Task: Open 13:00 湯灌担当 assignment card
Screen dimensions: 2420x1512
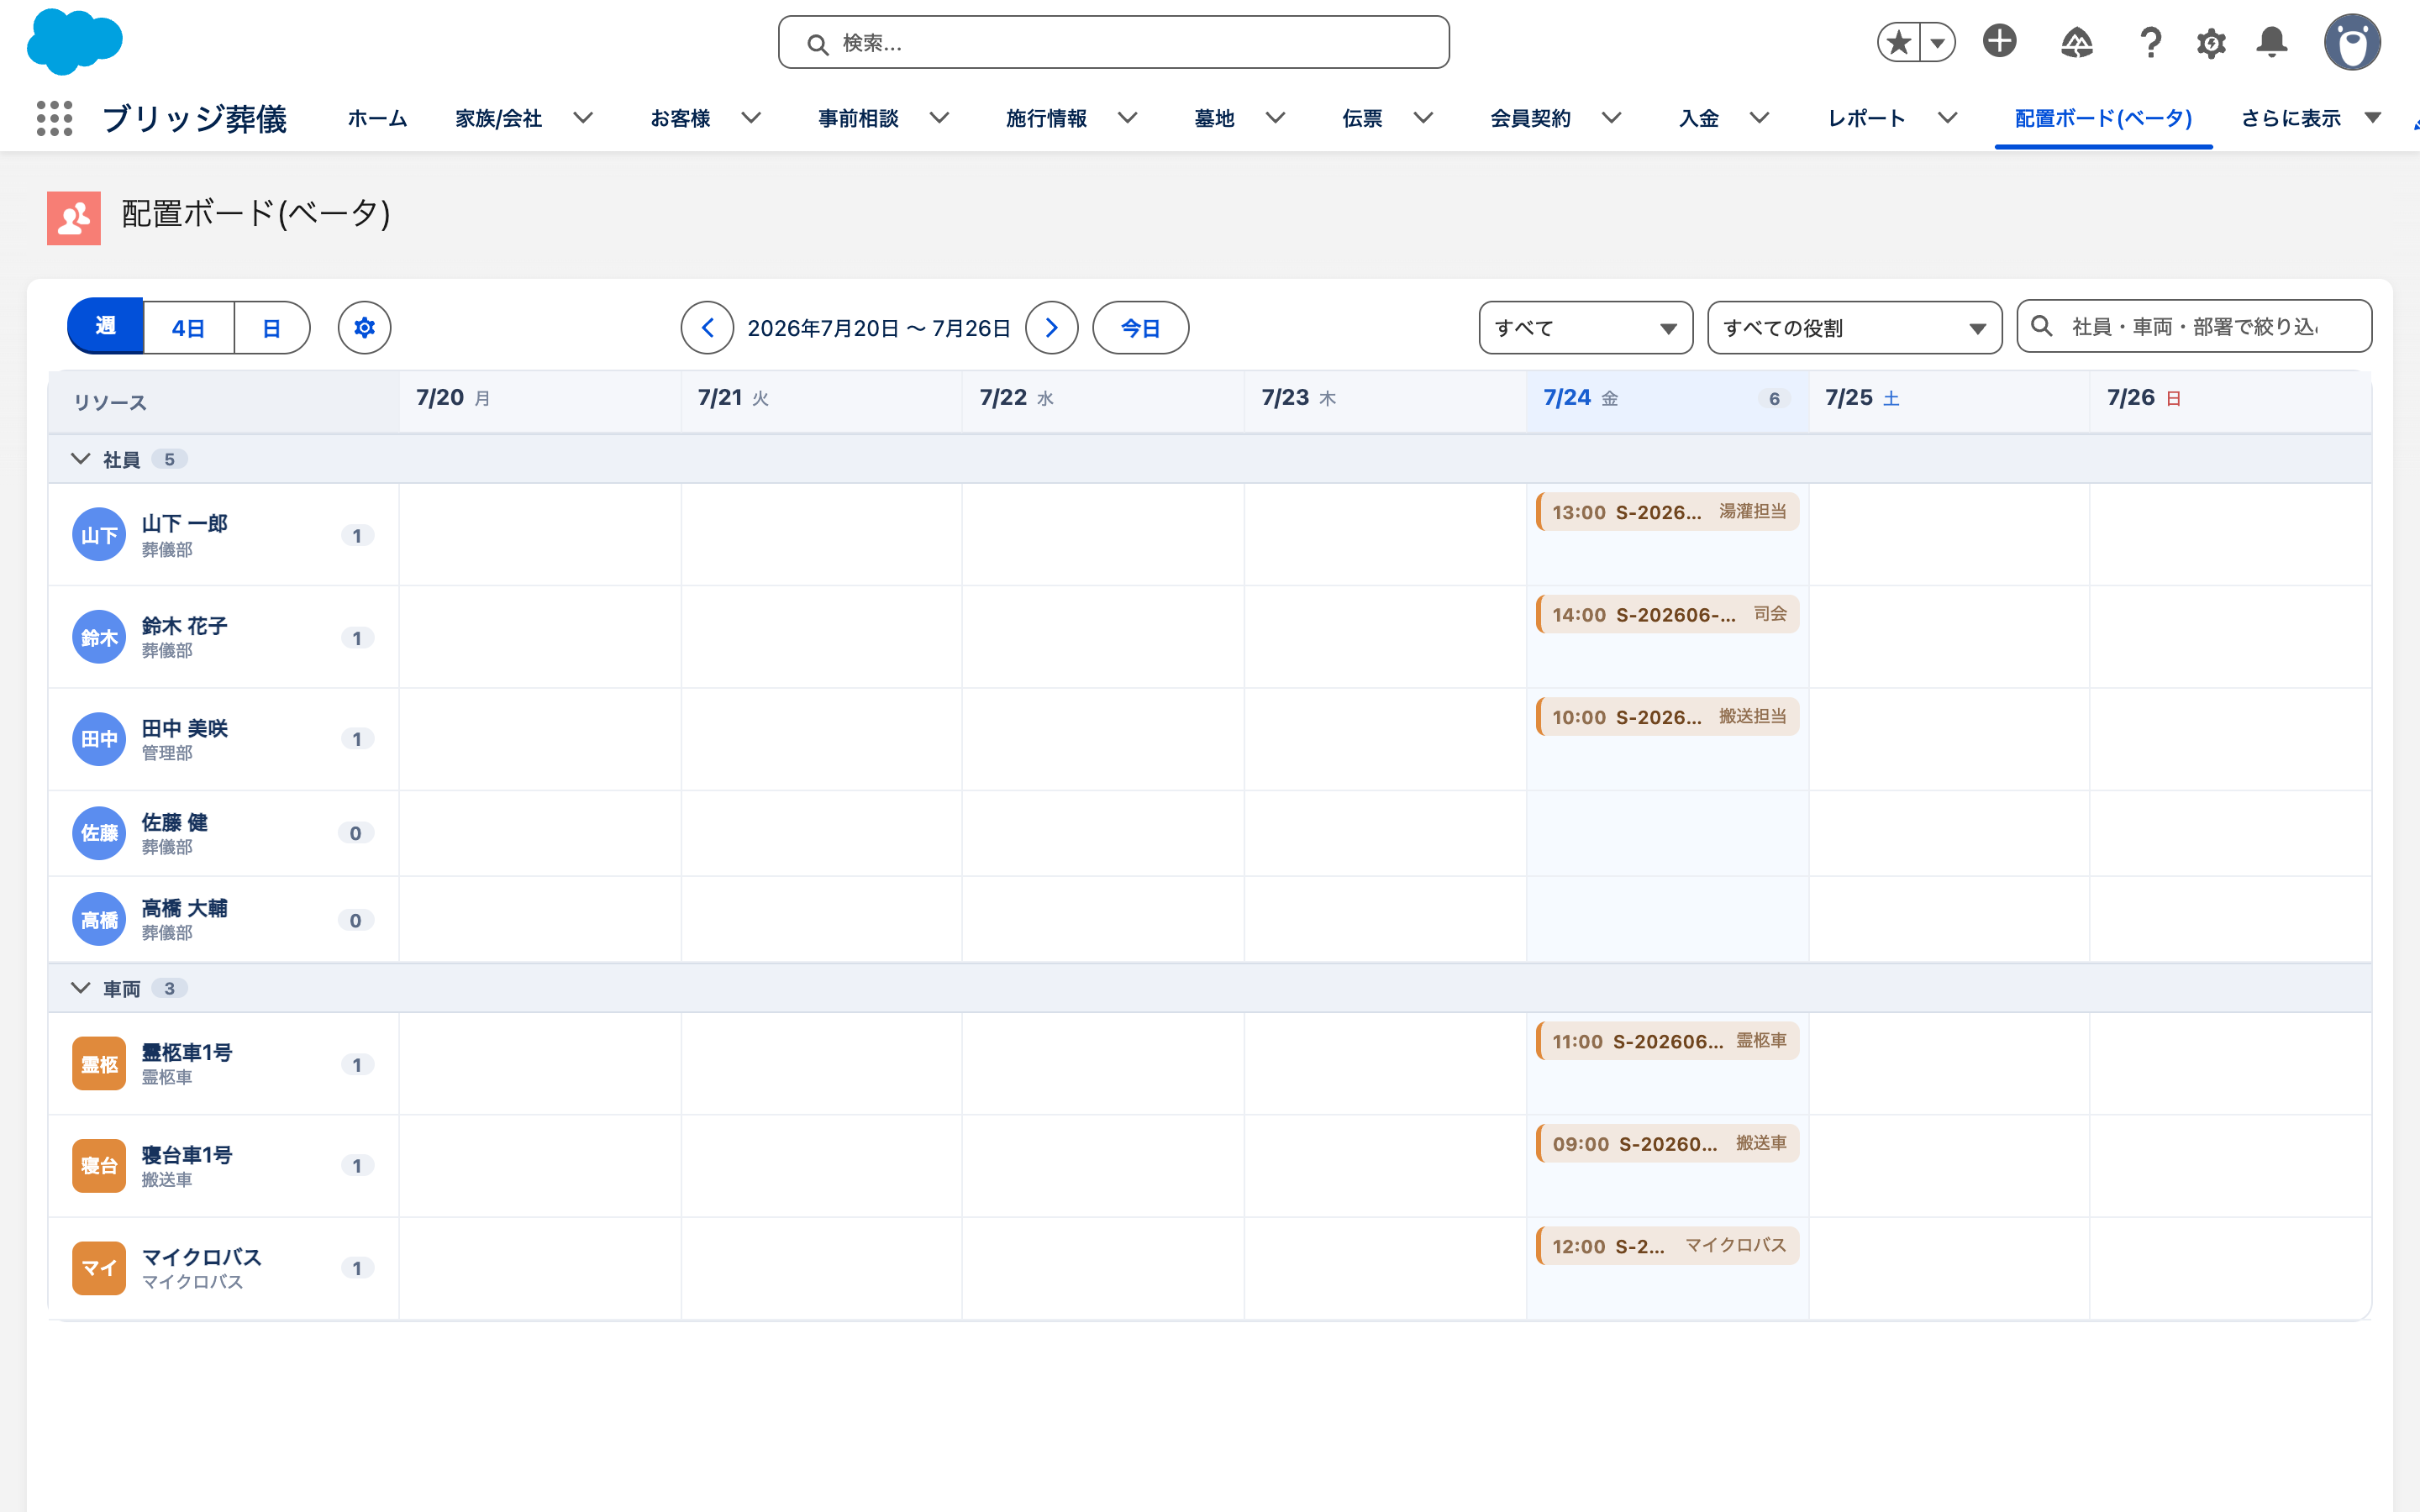Action: pyautogui.click(x=1667, y=512)
